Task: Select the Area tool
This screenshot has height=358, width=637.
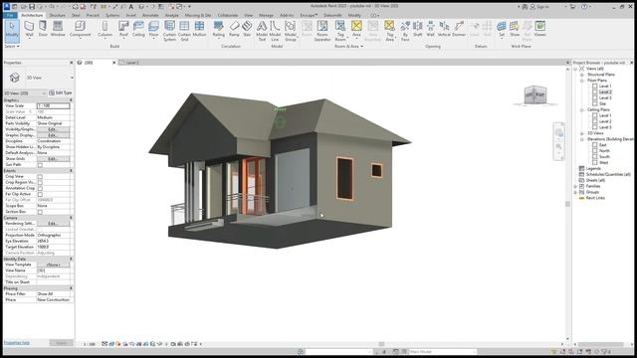Action: 356,29
